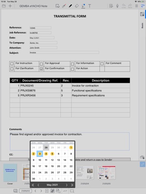Select highlighted date 28 in calendar
The width and height of the screenshot is (146, 194).
[46, 148]
